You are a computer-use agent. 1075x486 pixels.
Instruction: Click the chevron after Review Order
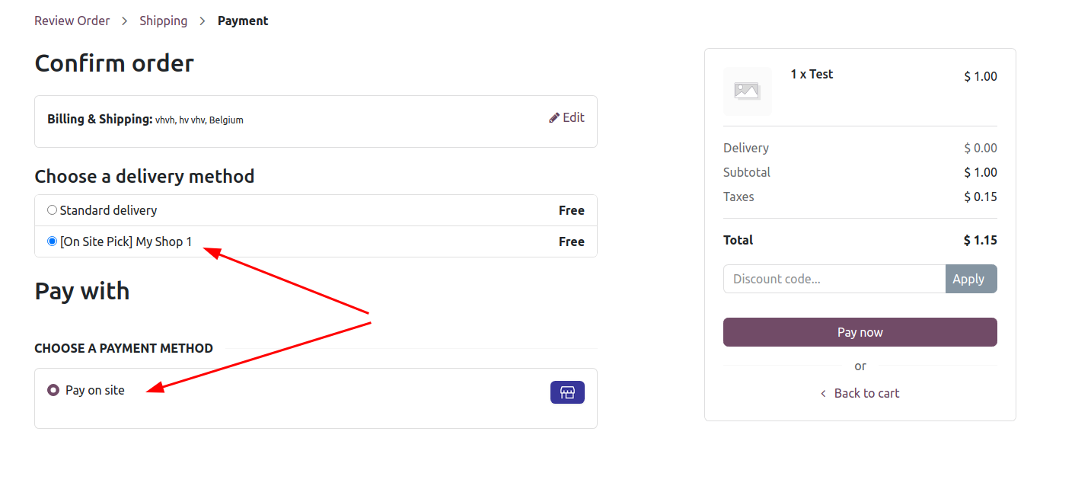click(x=125, y=21)
